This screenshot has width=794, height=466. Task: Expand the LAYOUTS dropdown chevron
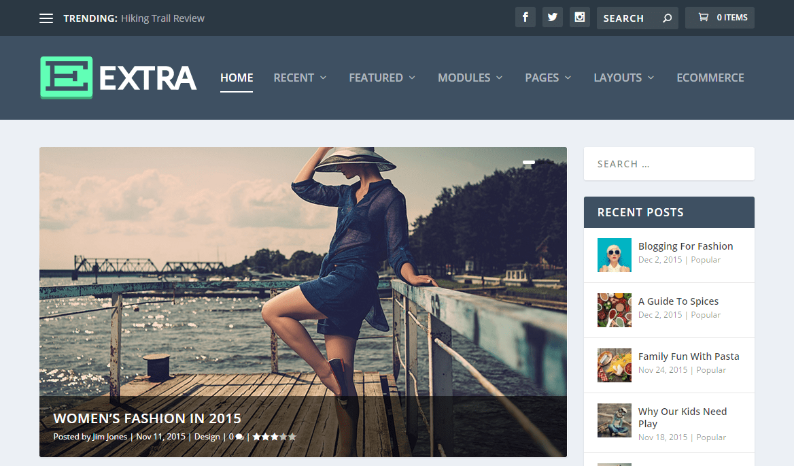pos(651,78)
